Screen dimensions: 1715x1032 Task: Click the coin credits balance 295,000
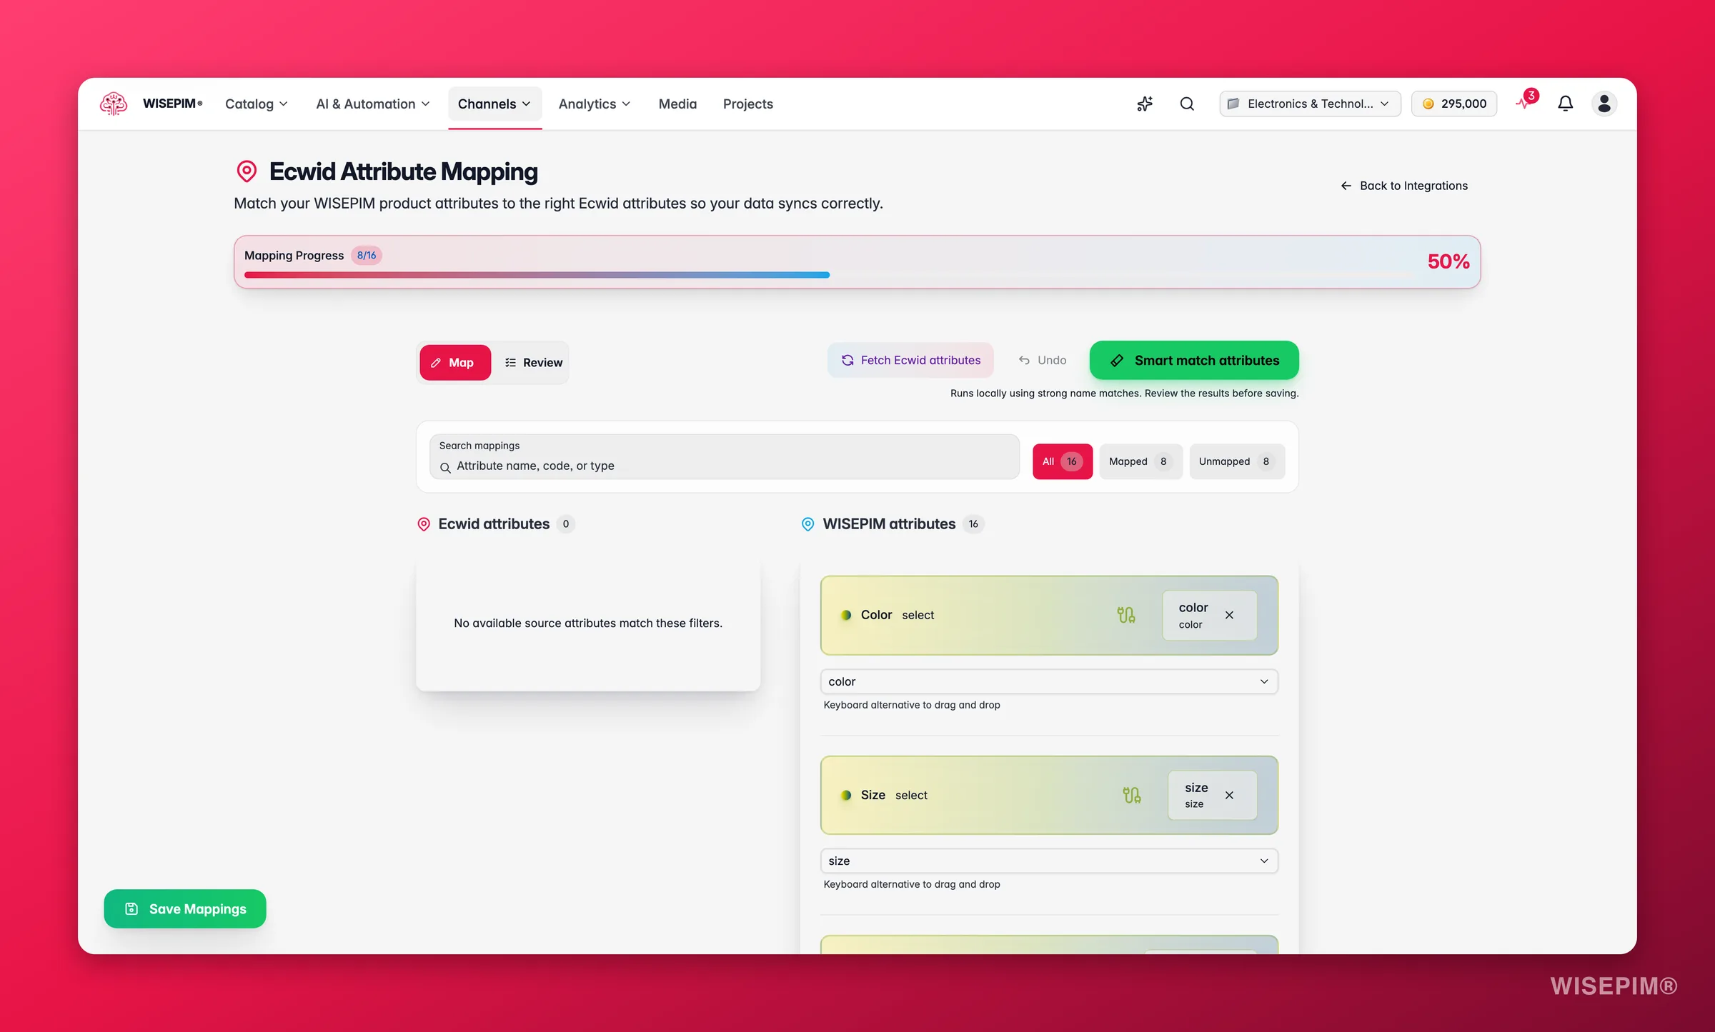pos(1454,104)
